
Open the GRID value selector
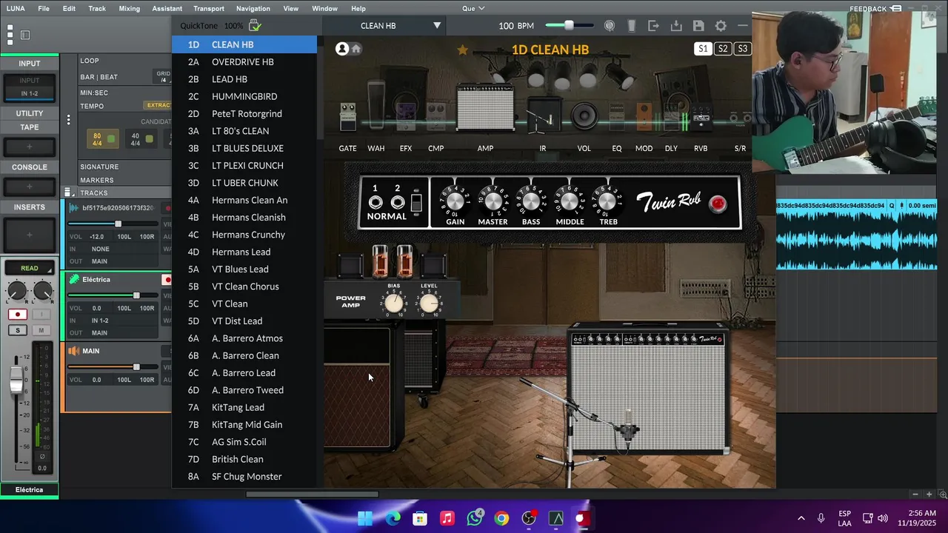tap(163, 77)
